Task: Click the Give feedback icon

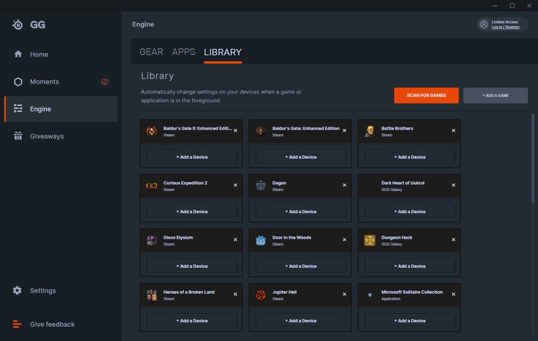Action: pyautogui.click(x=18, y=325)
